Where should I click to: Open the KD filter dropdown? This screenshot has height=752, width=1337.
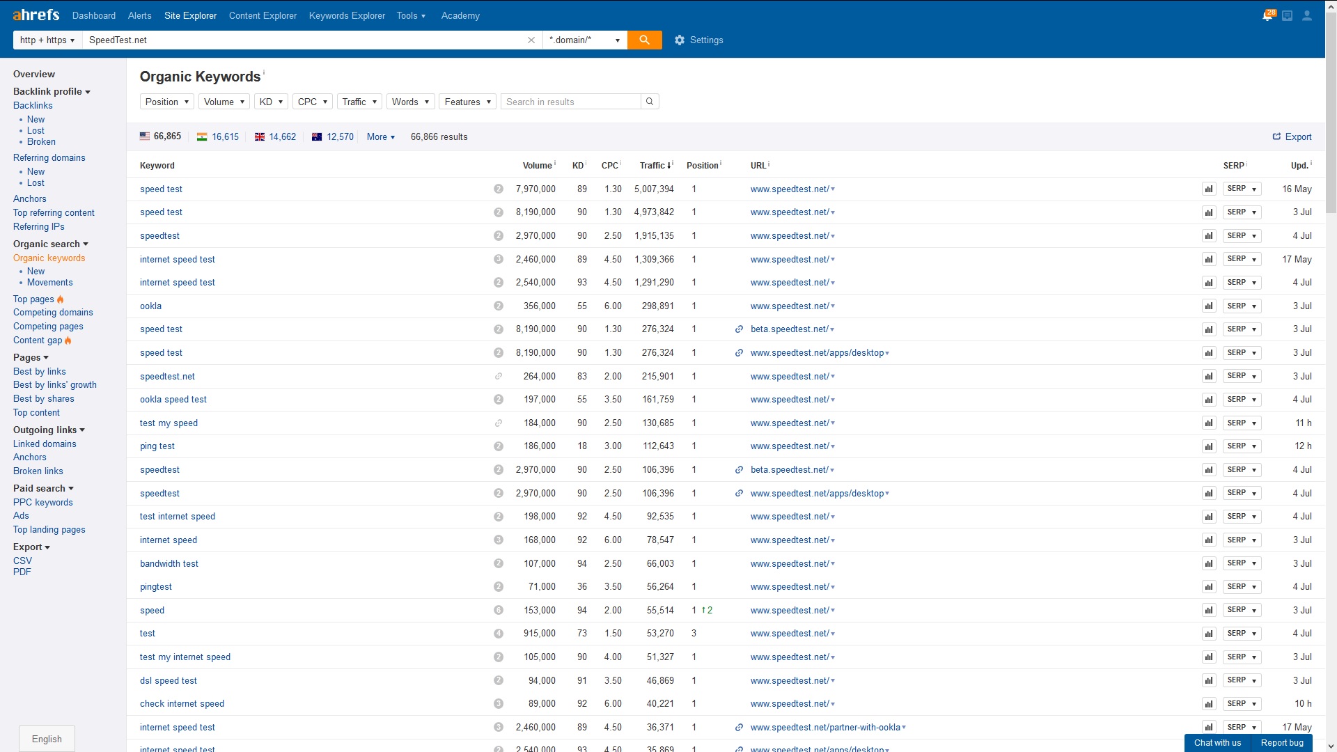271,102
